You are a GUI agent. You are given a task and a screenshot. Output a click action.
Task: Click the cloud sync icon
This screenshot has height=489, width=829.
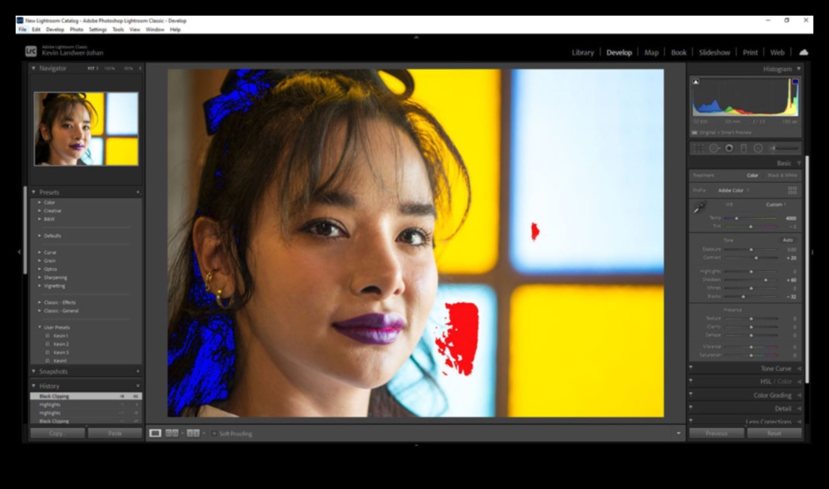click(804, 52)
